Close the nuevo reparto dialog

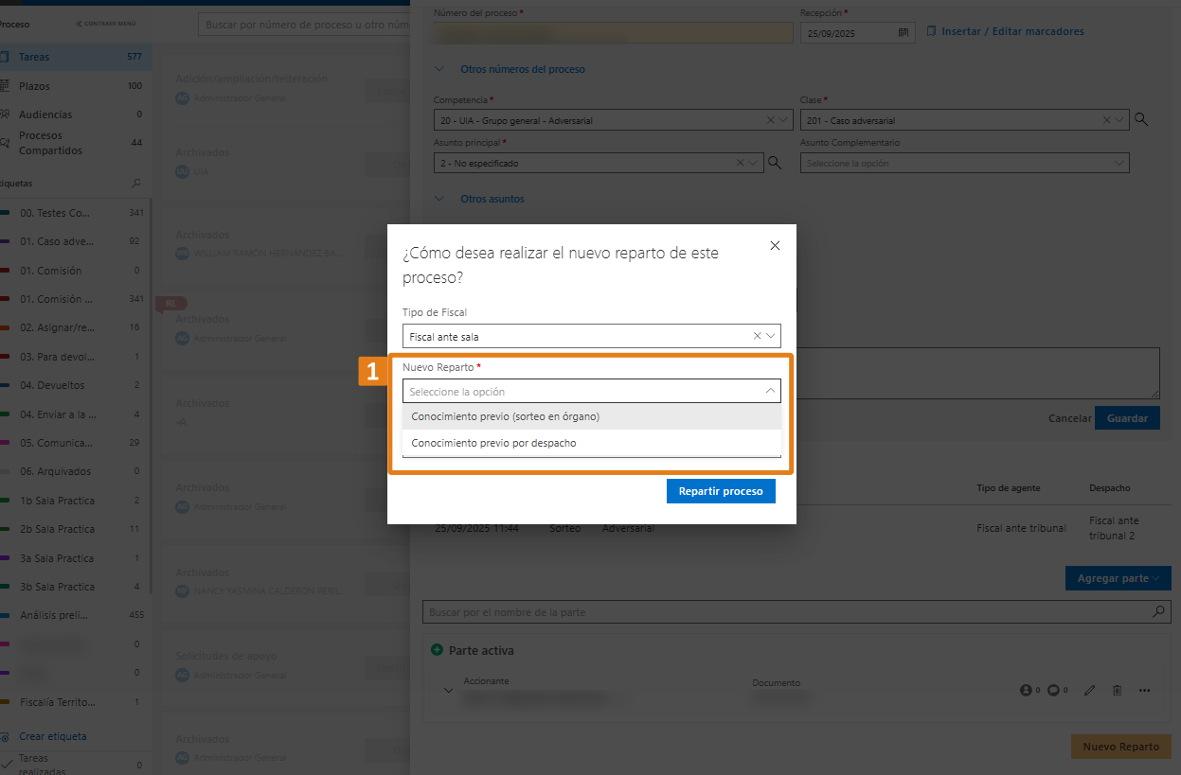775,246
